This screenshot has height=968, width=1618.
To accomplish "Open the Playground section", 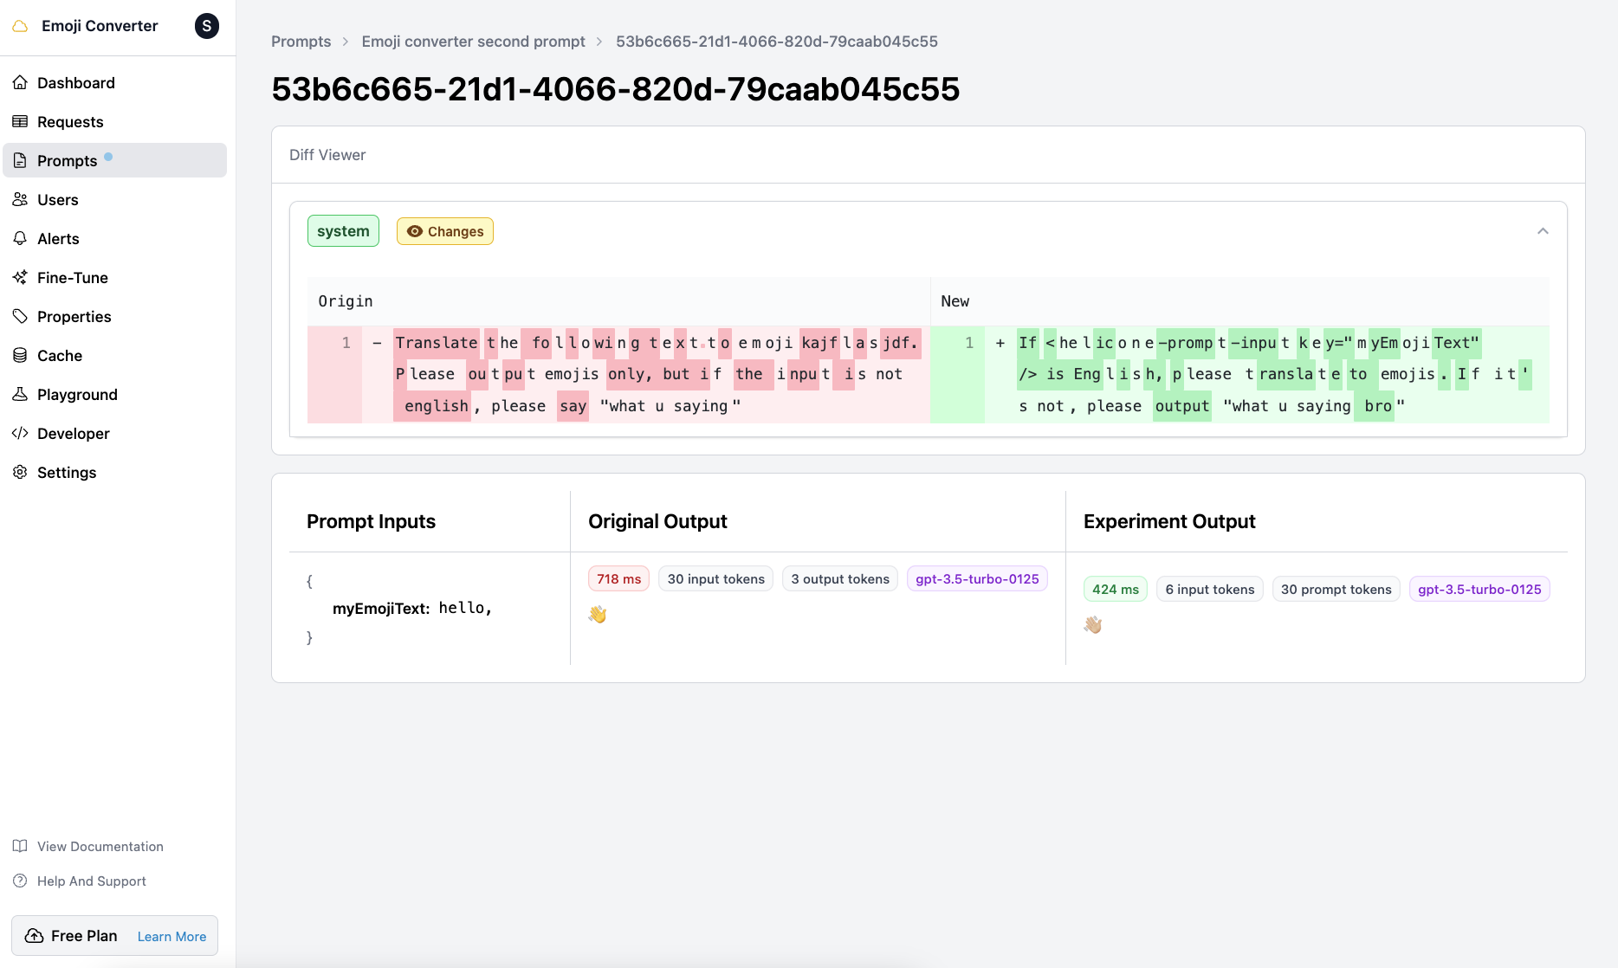I will point(77,394).
